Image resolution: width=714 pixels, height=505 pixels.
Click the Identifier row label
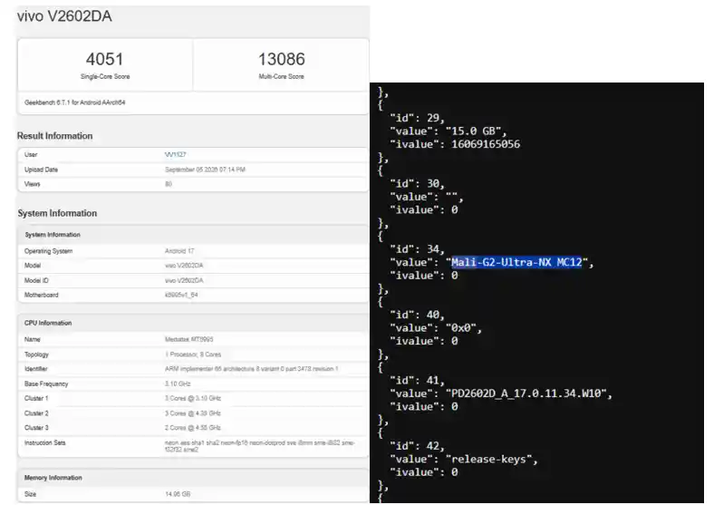coord(35,369)
